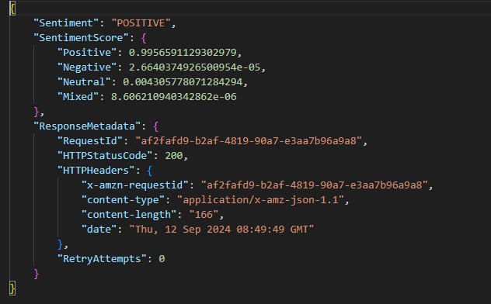Click the content-length value "166"
The width and height of the screenshot is (491, 304).
tap(204, 215)
